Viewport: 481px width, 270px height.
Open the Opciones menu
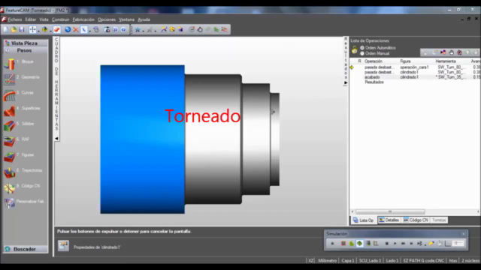[107, 19]
